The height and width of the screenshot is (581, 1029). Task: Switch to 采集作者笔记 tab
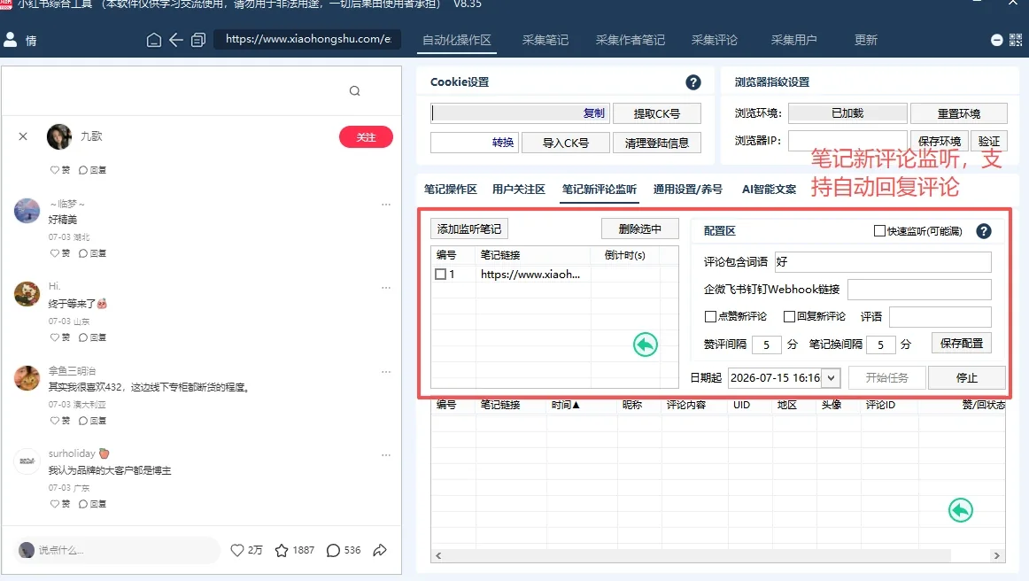pyautogui.click(x=630, y=40)
